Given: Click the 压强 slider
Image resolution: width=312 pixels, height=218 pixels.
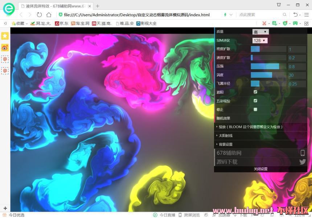Looking at the screenshot, I should (268, 66).
